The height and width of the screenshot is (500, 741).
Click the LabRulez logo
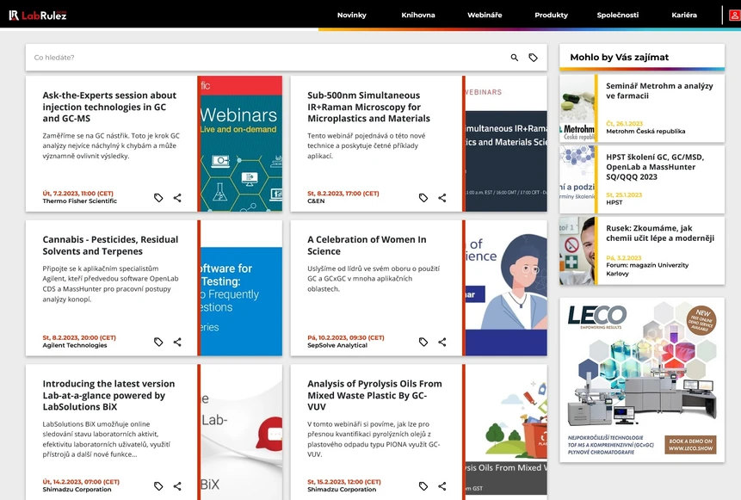point(39,14)
